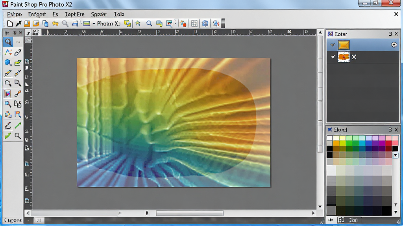Click the 3 pin on the Coter panel
Viewport: 403px width, 226px height.
[390, 34]
